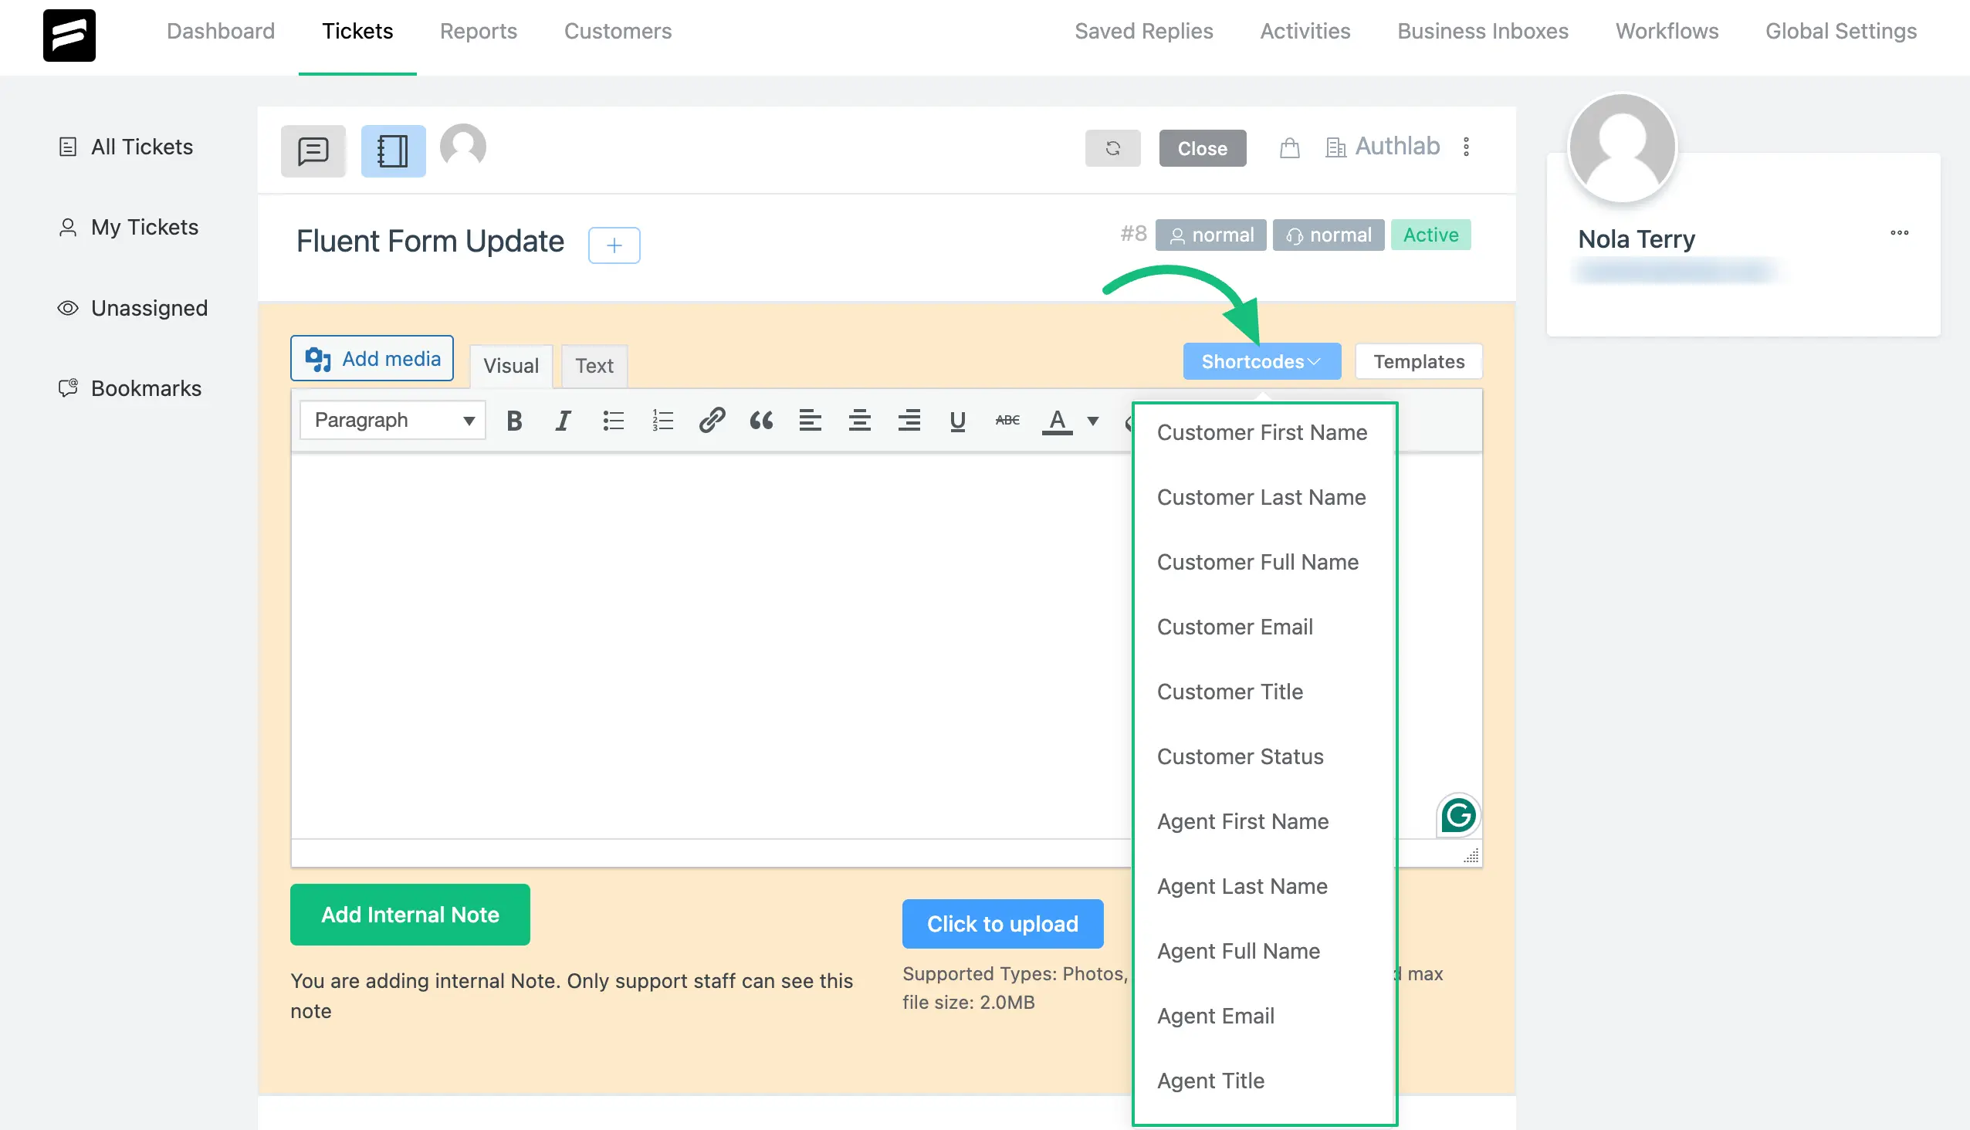Open the Grammarly icon in the editor
The image size is (1970, 1130).
[1458, 816]
